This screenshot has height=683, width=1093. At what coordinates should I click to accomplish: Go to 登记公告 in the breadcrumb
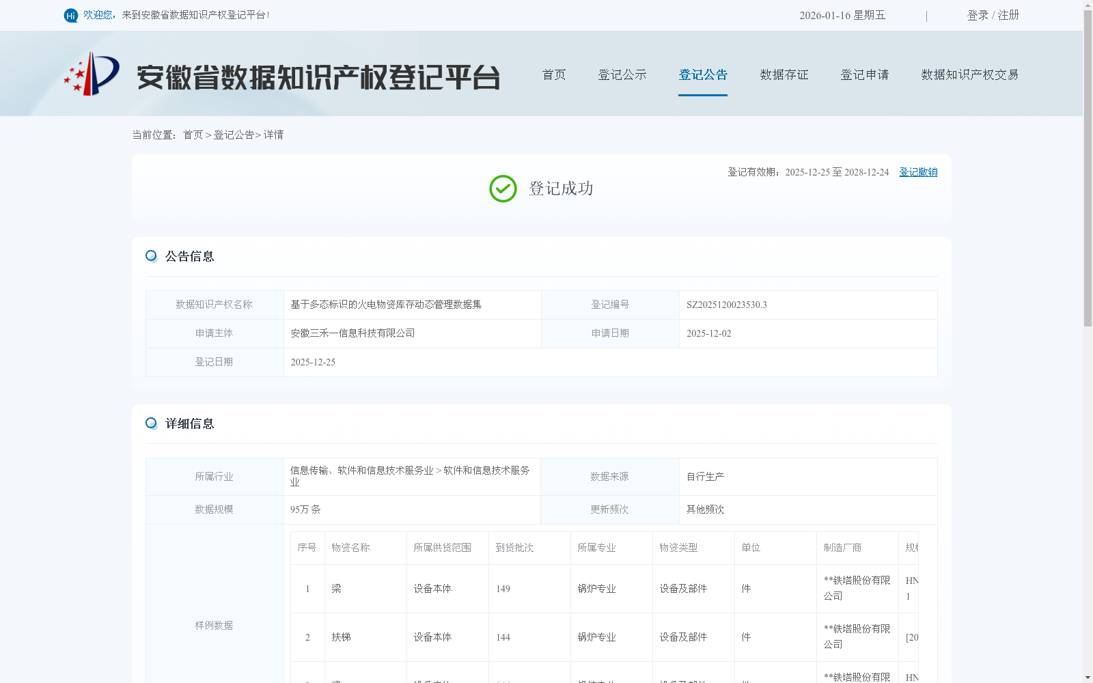pos(234,135)
